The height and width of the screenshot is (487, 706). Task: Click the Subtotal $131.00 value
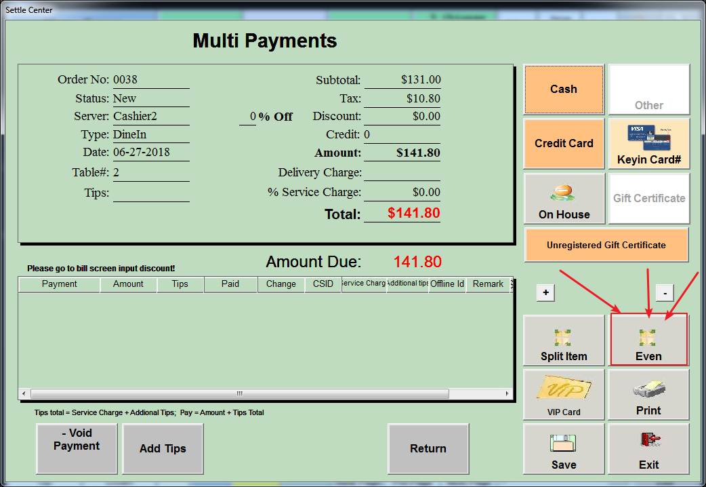tap(421, 80)
